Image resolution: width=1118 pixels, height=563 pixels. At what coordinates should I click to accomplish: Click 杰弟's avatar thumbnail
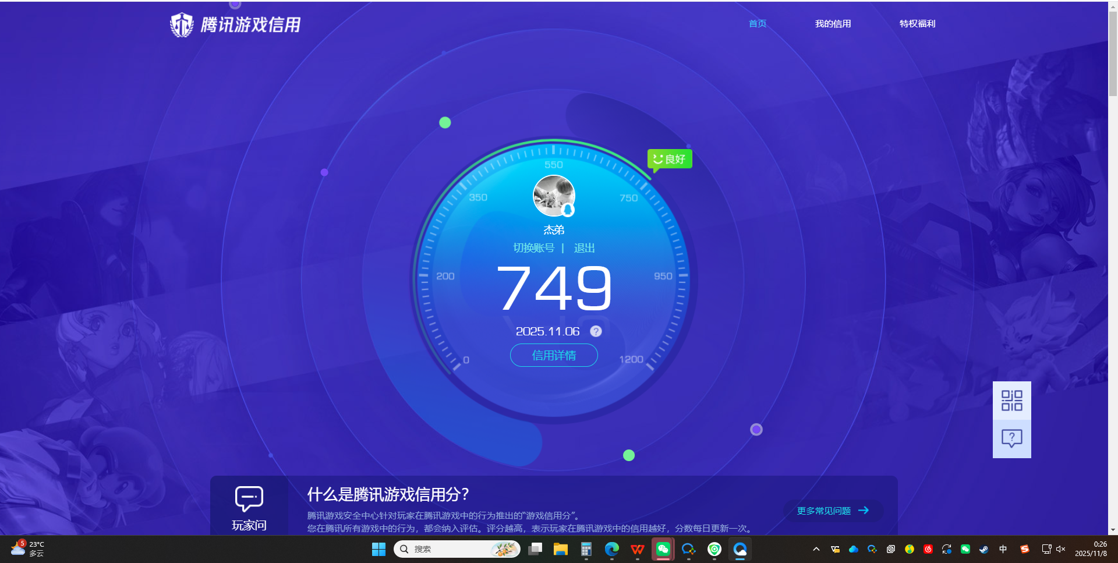point(554,196)
